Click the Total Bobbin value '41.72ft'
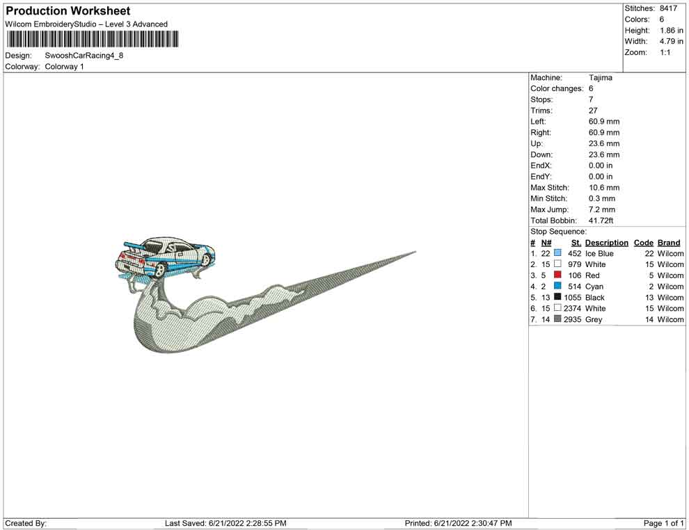The width and height of the screenshot is (689, 530). pyautogui.click(x=601, y=220)
